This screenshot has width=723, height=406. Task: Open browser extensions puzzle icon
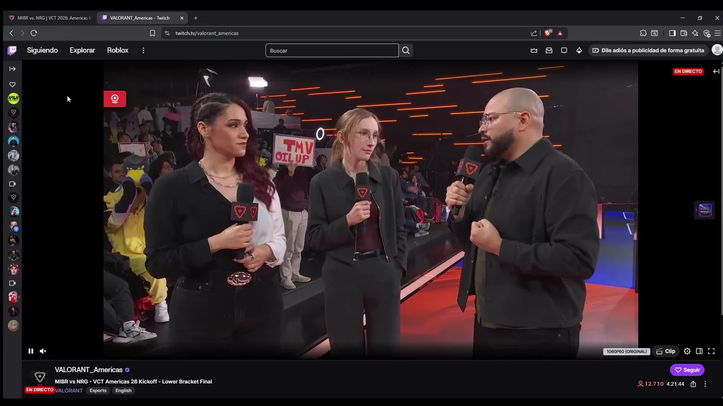click(x=643, y=33)
